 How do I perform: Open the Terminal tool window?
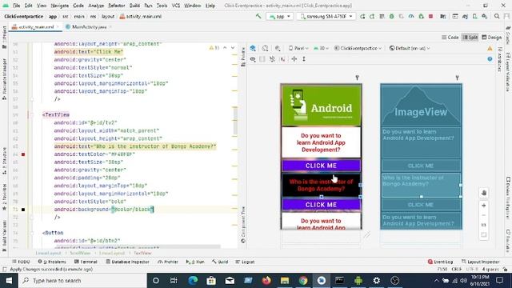(x=86, y=262)
